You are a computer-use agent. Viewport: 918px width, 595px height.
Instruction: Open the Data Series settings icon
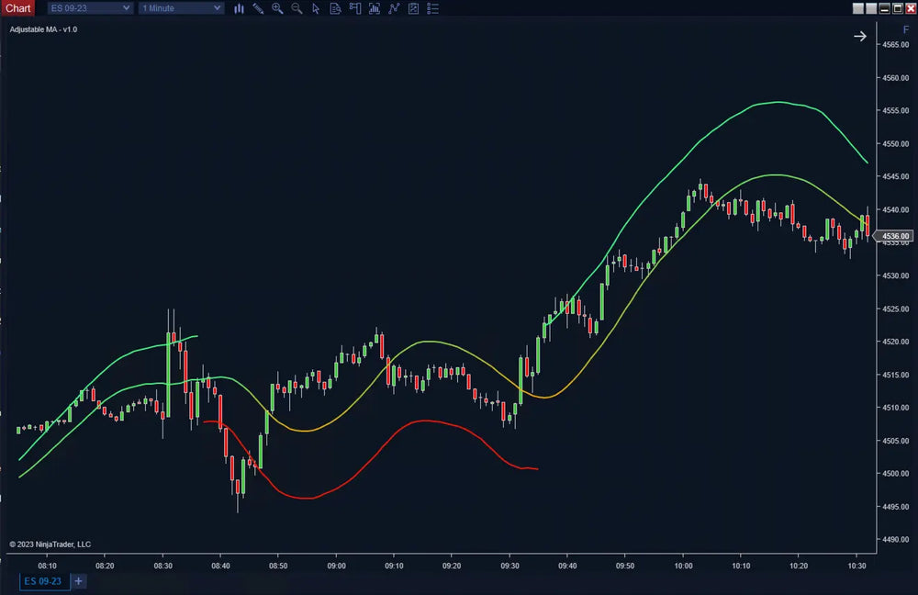coord(354,8)
